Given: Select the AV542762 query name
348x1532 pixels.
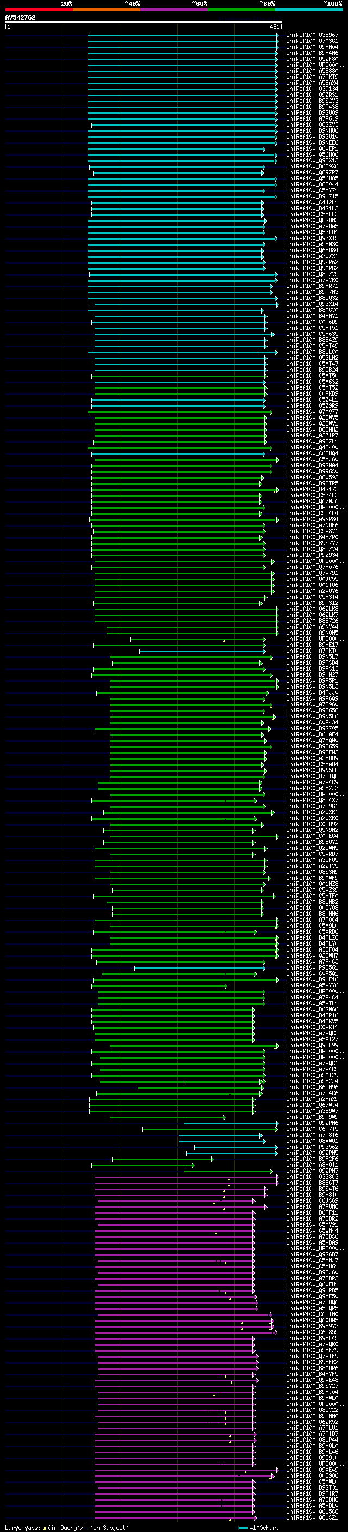Looking at the screenshot, I should click(21, 18).
